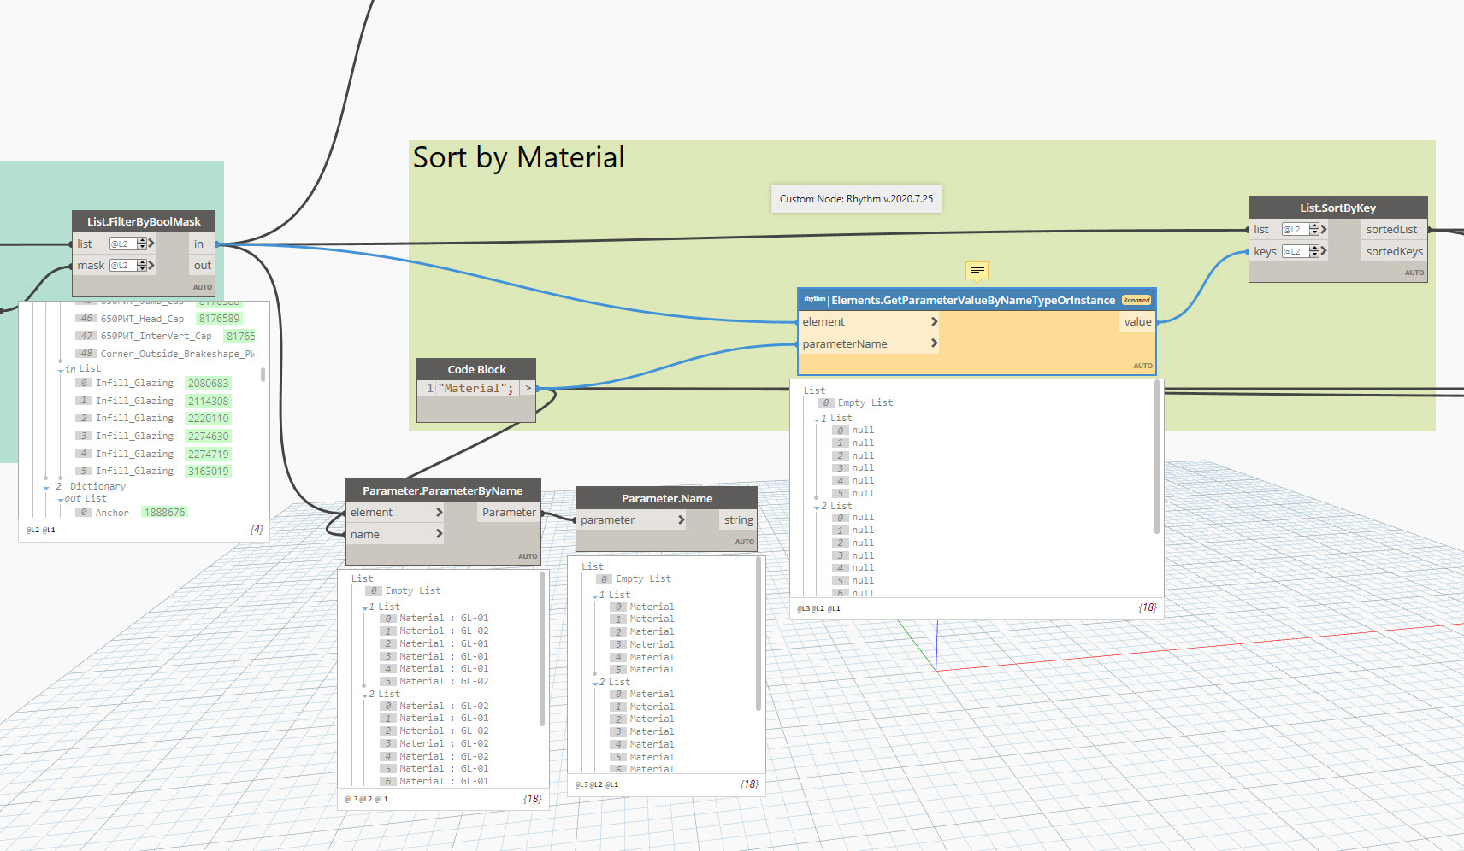The height and width of the screenshot is (851, 1464).
Task: Click element ID 1888676 next to Anchor
Action: point(164,512)
